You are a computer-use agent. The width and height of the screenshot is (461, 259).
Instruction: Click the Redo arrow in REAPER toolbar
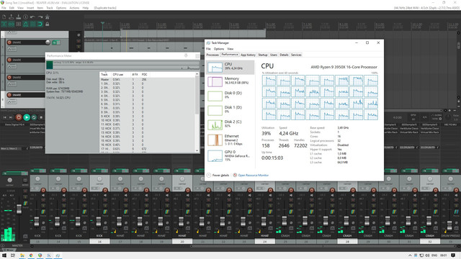[40, 17]
